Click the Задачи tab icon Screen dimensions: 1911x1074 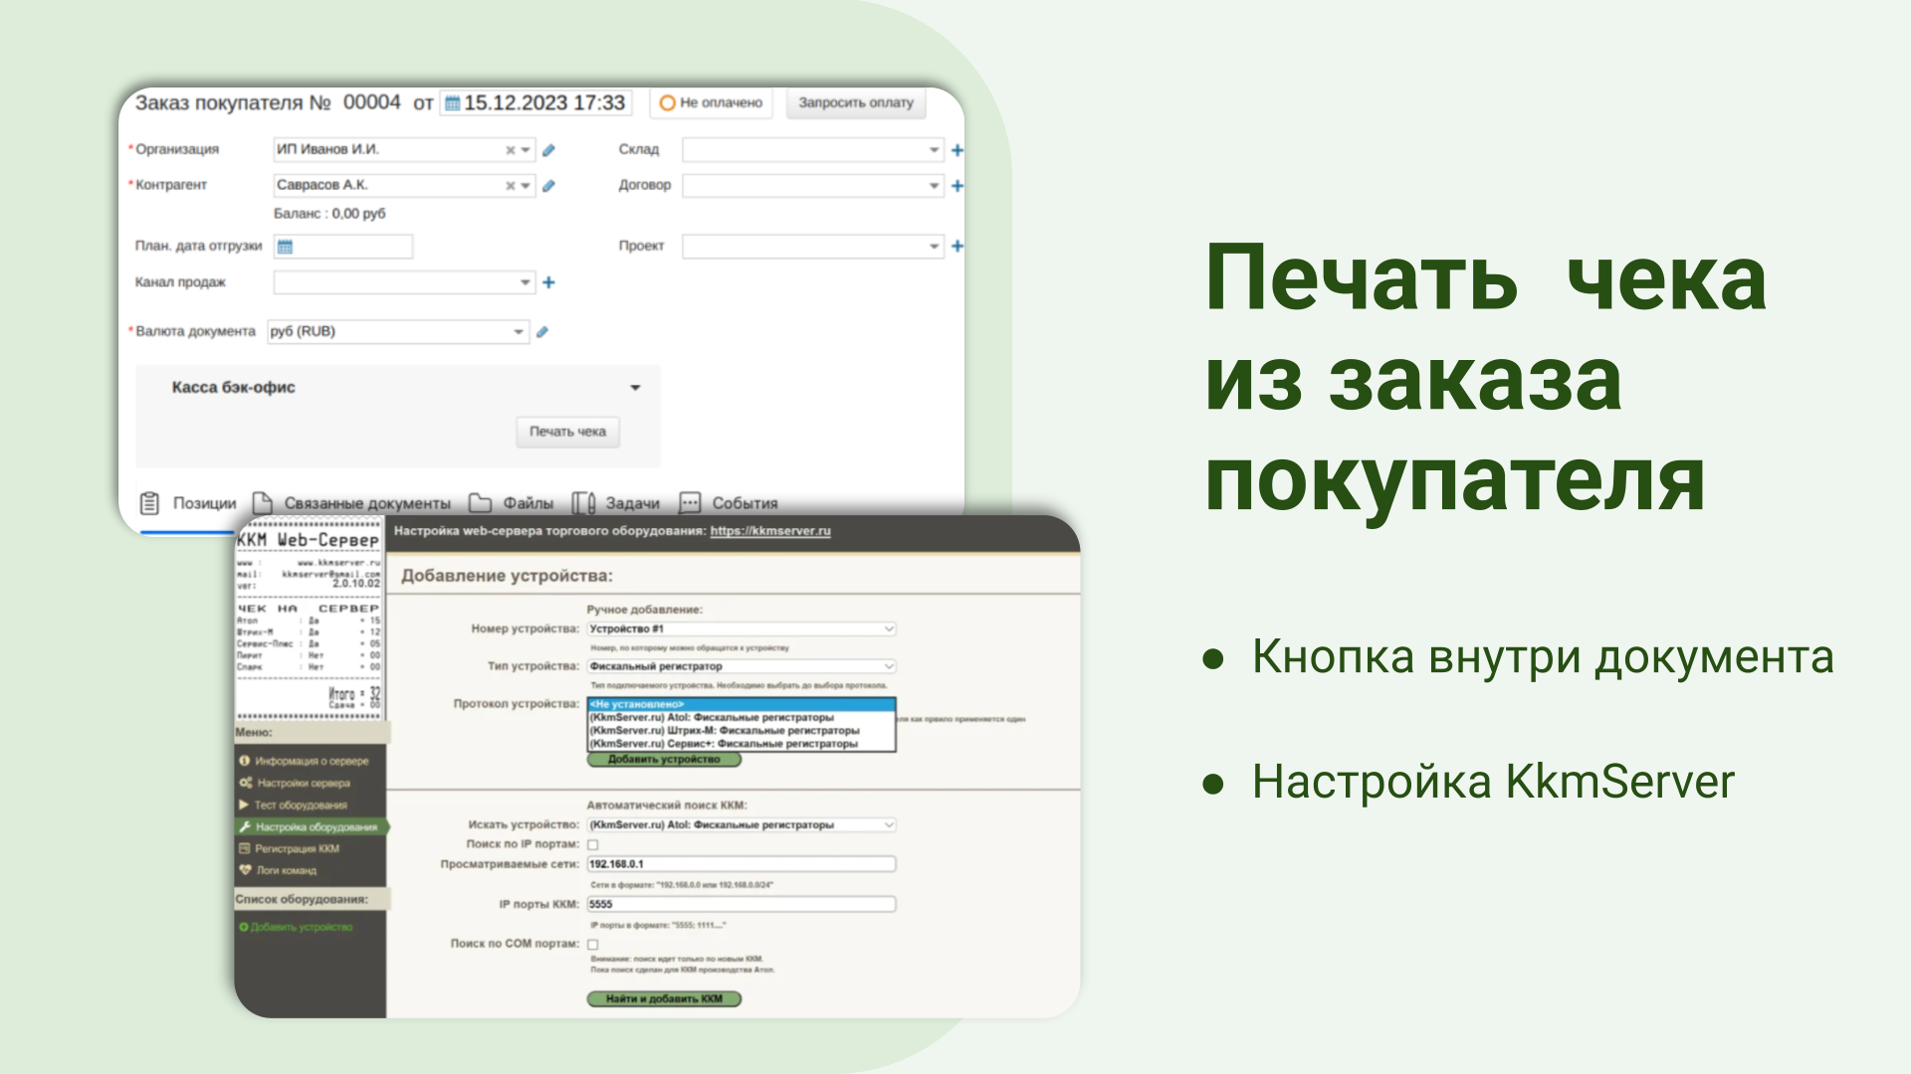tap(583, 503)
